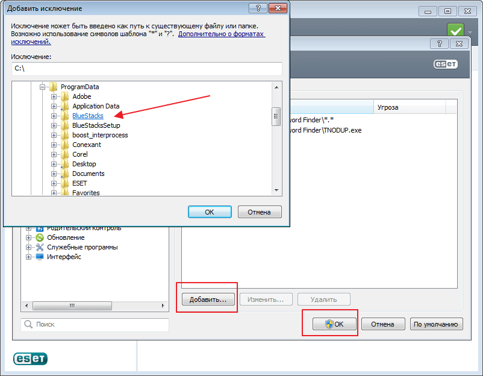
Task: Click the BlueStacks folder icon
Action: [x=64, y=116]
